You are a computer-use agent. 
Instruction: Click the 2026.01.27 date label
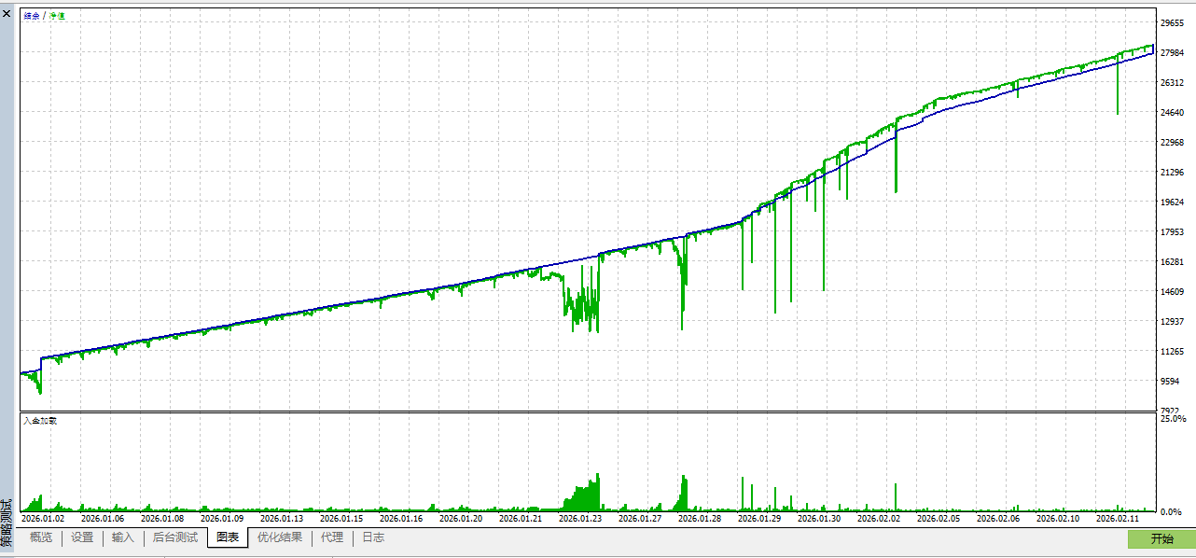(x=640, y=518)
